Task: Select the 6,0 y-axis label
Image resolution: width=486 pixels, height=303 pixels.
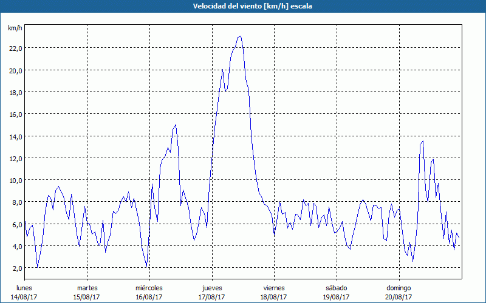Action: pyautogui.click(x=16, y=225)
